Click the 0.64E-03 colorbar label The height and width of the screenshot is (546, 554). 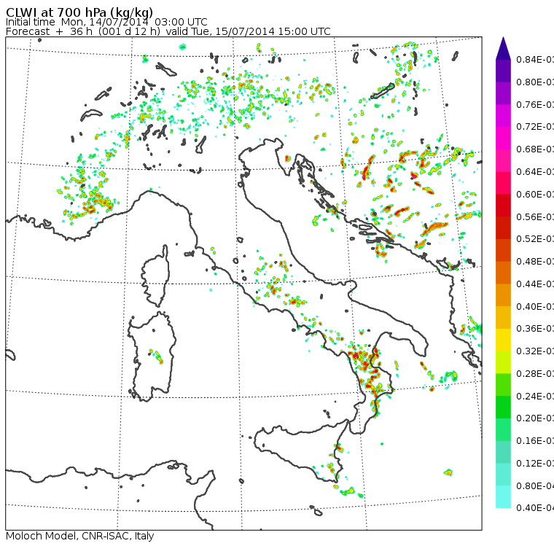tap(534, 172)
